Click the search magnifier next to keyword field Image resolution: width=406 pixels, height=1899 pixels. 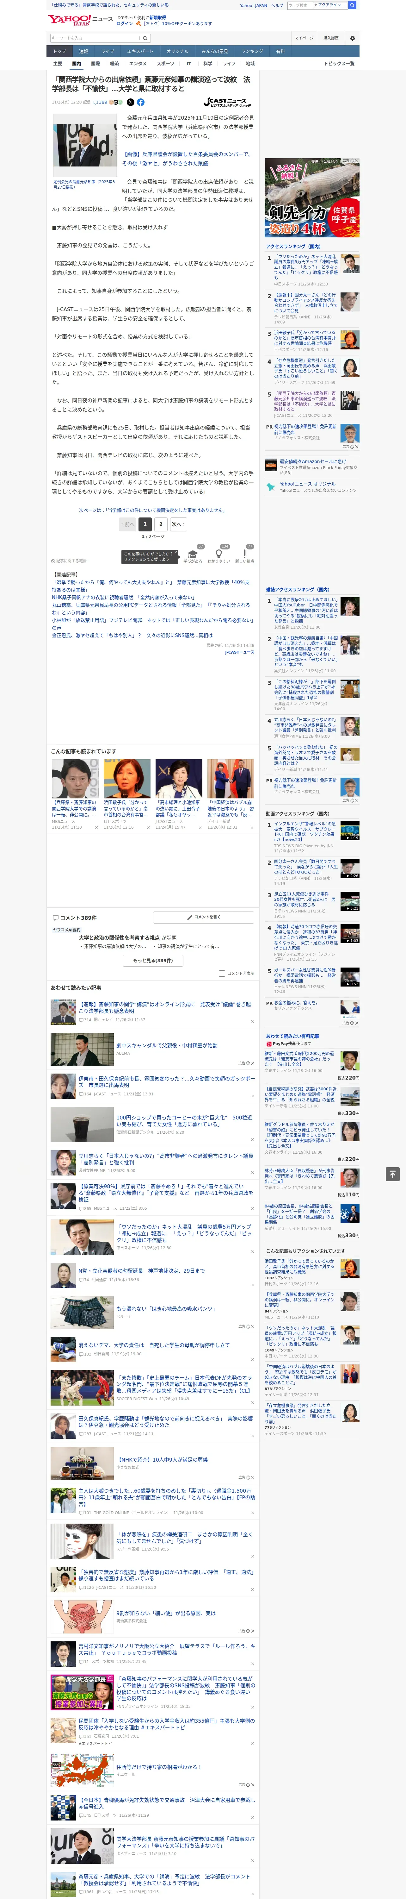click(x=145, y=38)
